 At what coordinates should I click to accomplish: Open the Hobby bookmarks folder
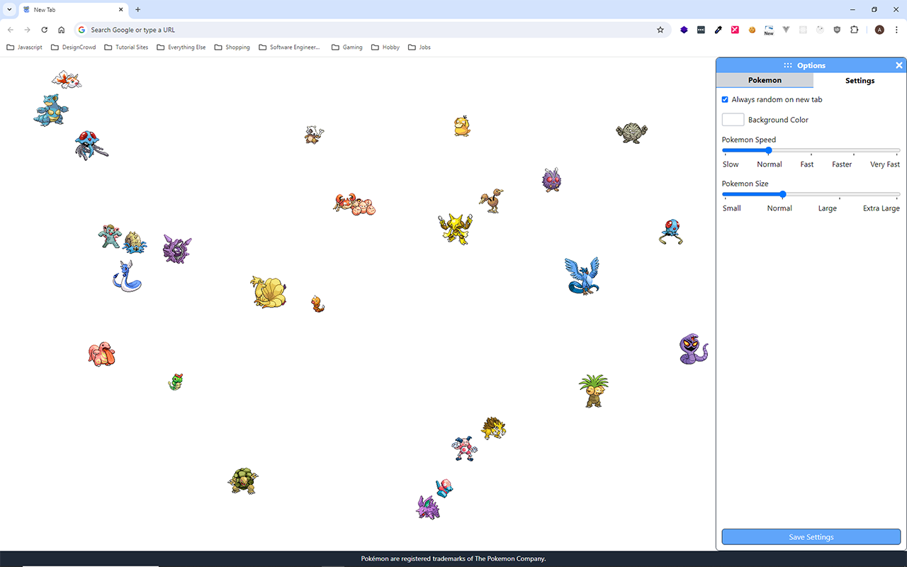[x=385, y=47]
